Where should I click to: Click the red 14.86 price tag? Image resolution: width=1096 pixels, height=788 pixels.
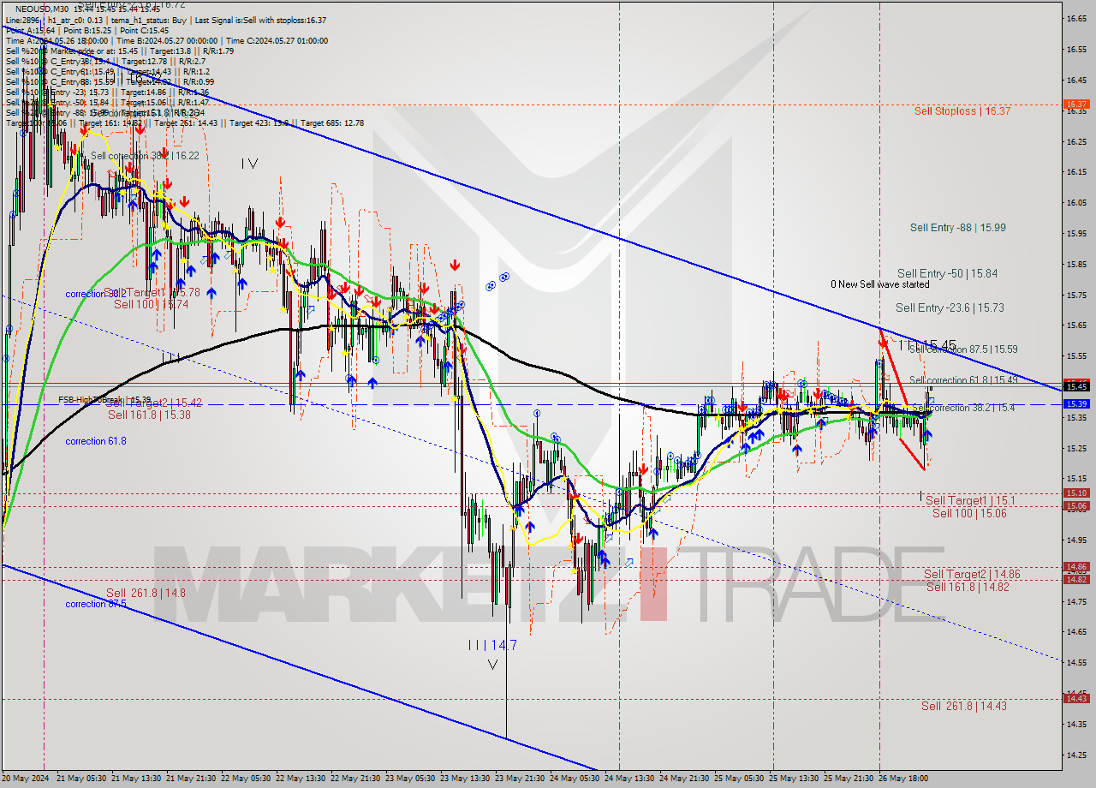click(1075, 567)
